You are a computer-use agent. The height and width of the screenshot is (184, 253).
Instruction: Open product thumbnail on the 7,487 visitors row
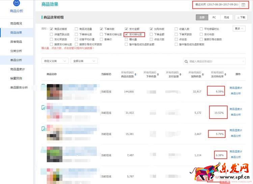click(x=55, y=154)
